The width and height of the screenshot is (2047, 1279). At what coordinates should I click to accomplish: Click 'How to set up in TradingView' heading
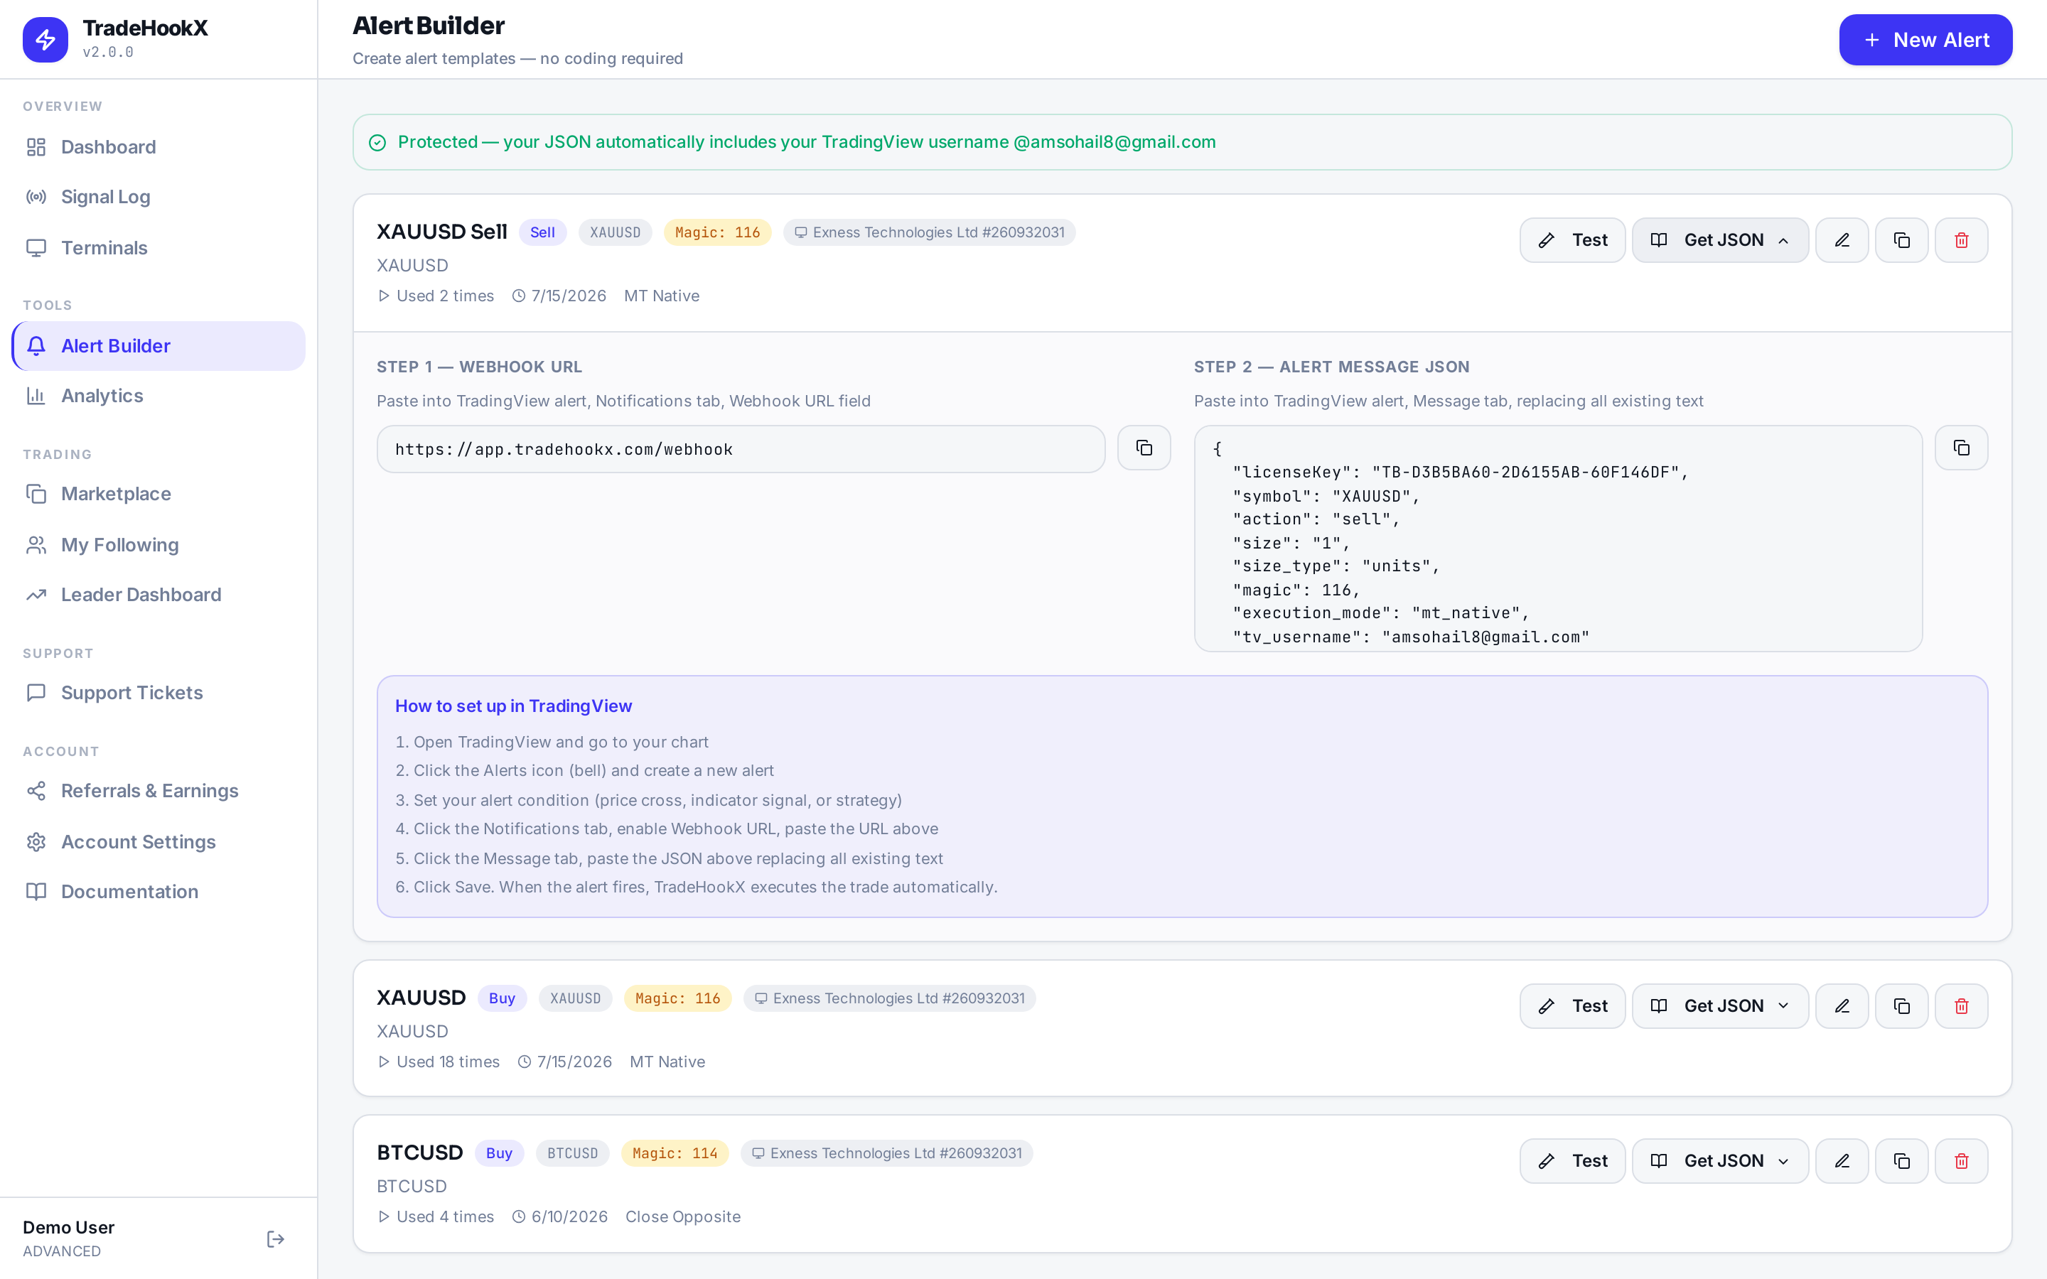513,706
